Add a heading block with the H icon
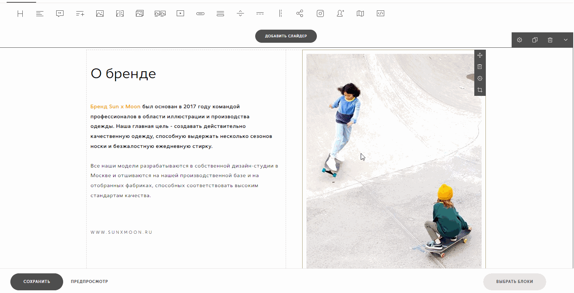Viewport: 574px width, 293px height. tap(20, 13)
